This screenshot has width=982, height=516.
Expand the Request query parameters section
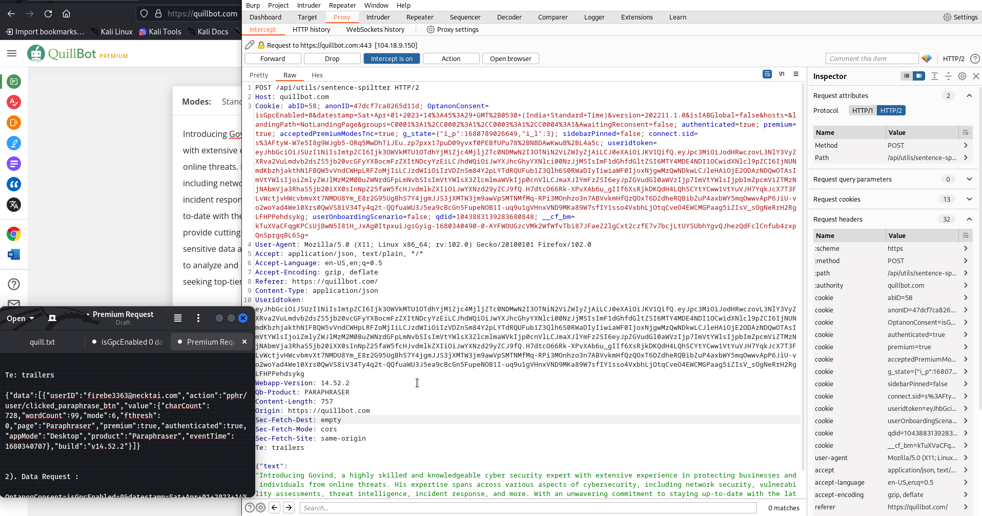pyautogui.click(x=969, y=179)
